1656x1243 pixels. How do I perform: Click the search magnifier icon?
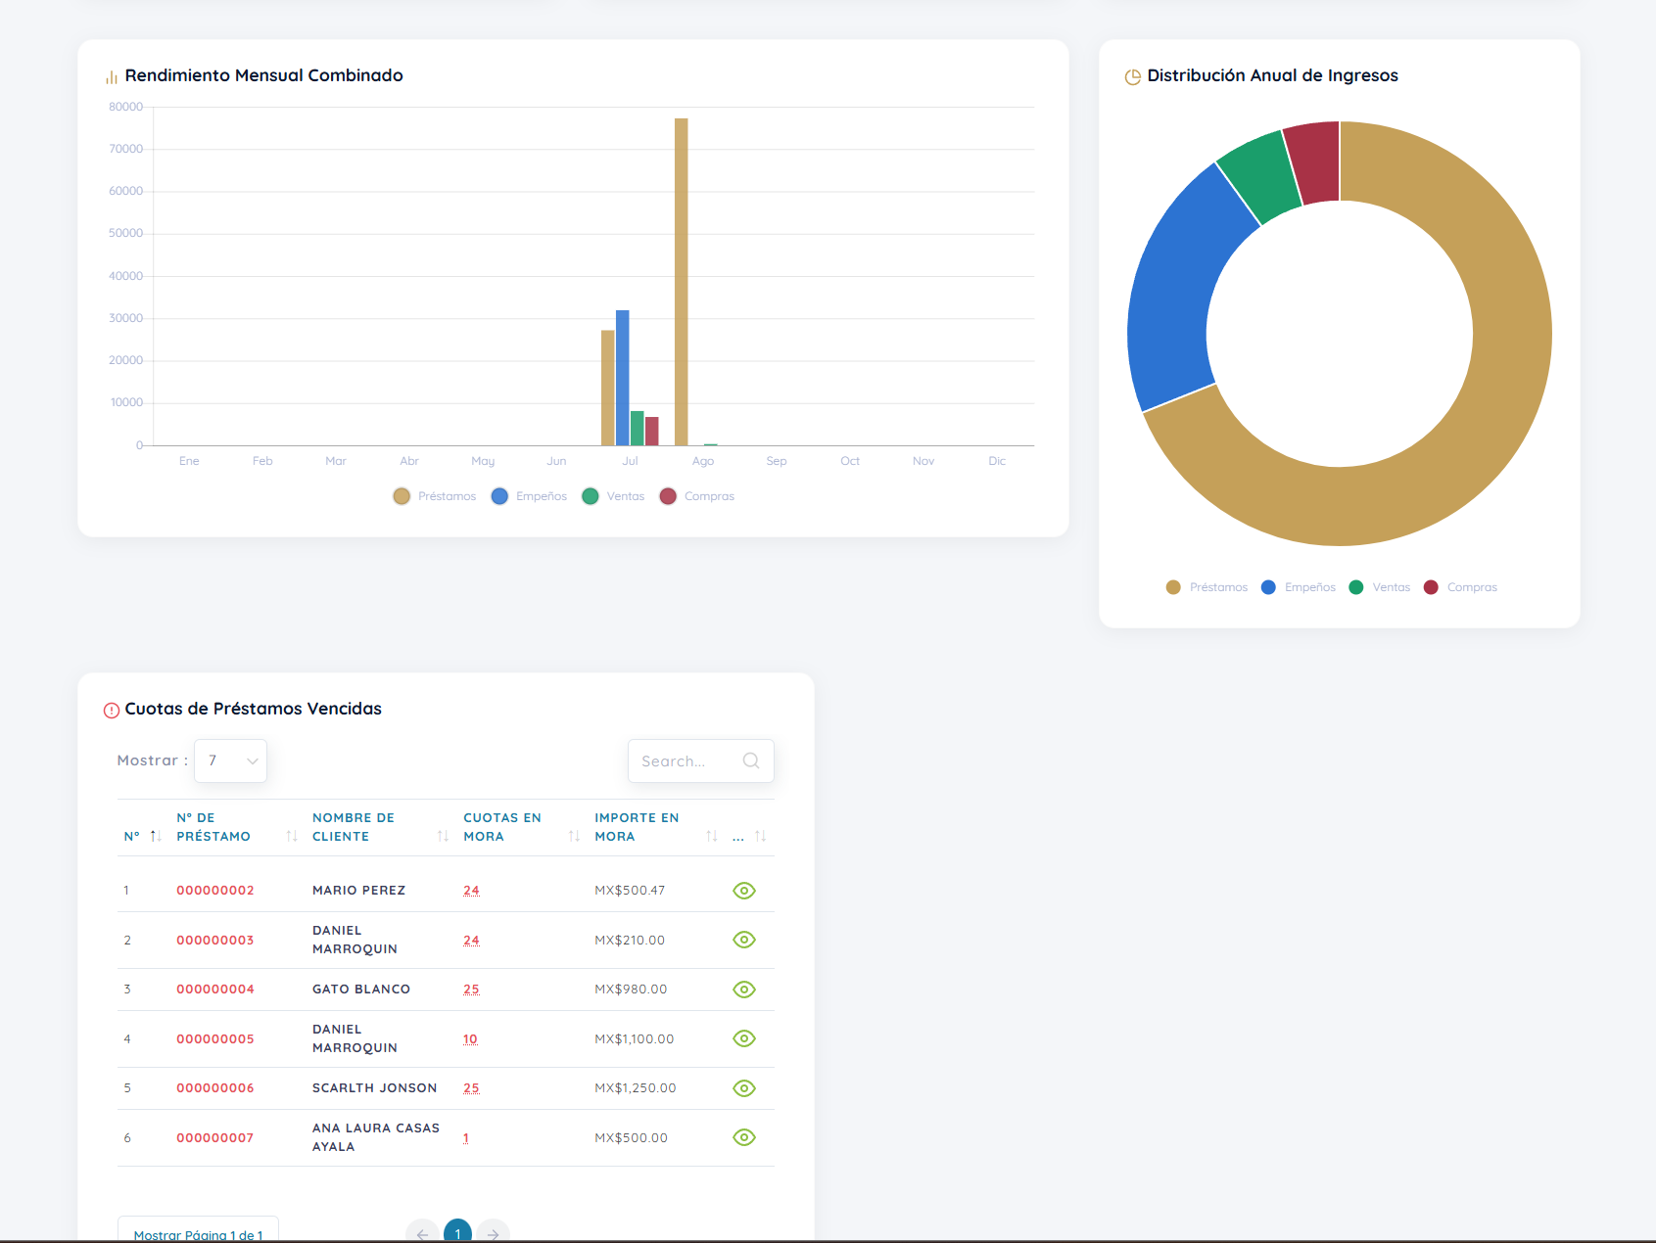(751, 760)
